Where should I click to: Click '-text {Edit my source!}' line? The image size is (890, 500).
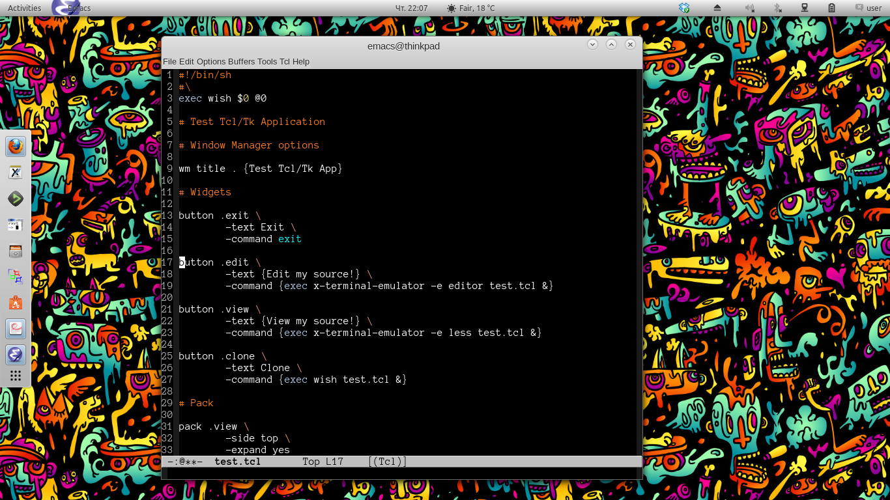293,274
